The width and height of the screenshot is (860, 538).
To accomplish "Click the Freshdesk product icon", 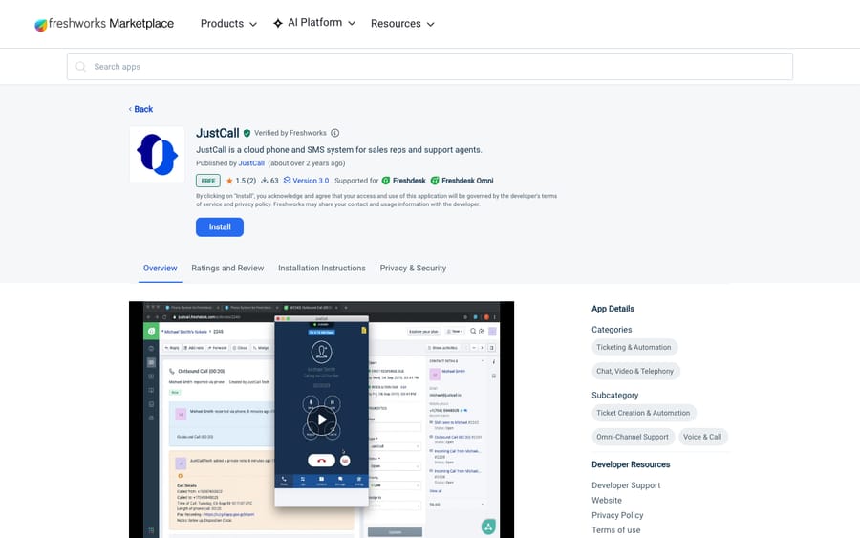I will click(386, 181).
